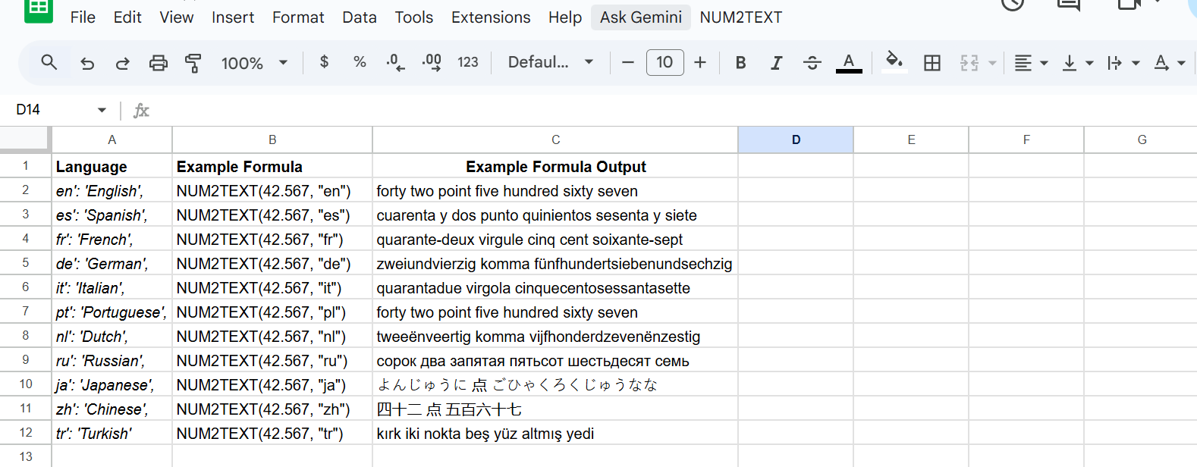
Task: Select 'Example Formula Output' header cell
Action: (555, 166)
